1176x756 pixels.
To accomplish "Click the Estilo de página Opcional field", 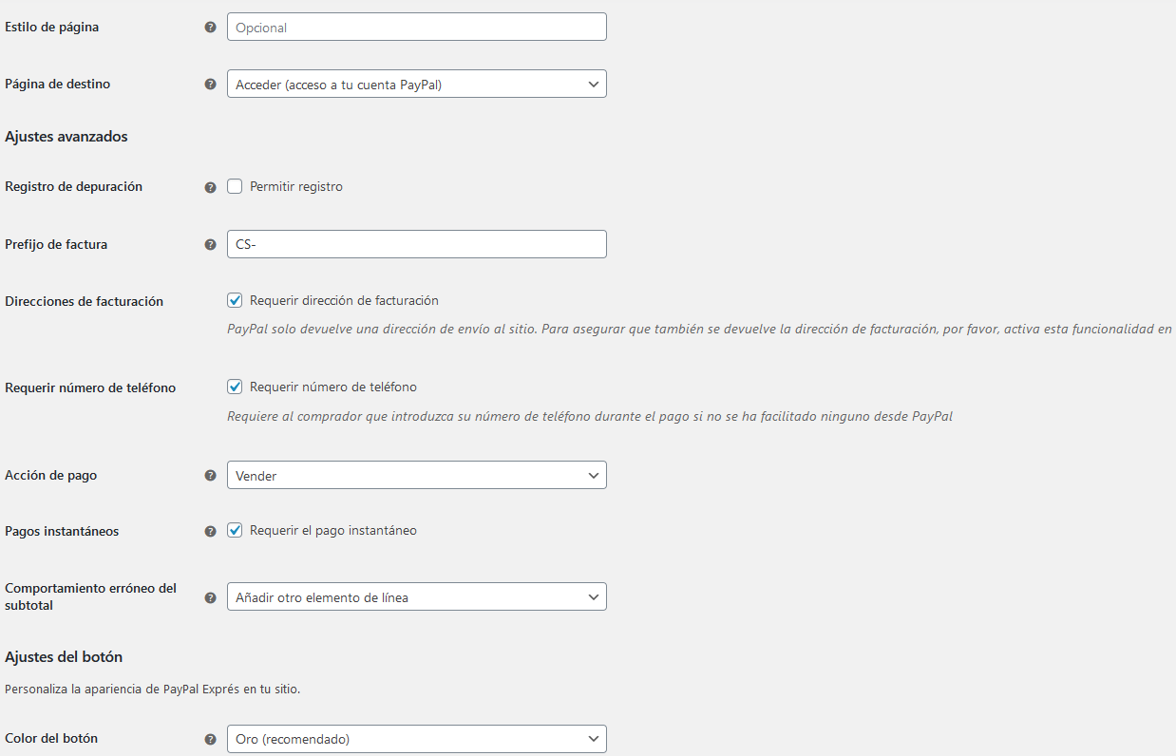I will click(x=416, y=27).
